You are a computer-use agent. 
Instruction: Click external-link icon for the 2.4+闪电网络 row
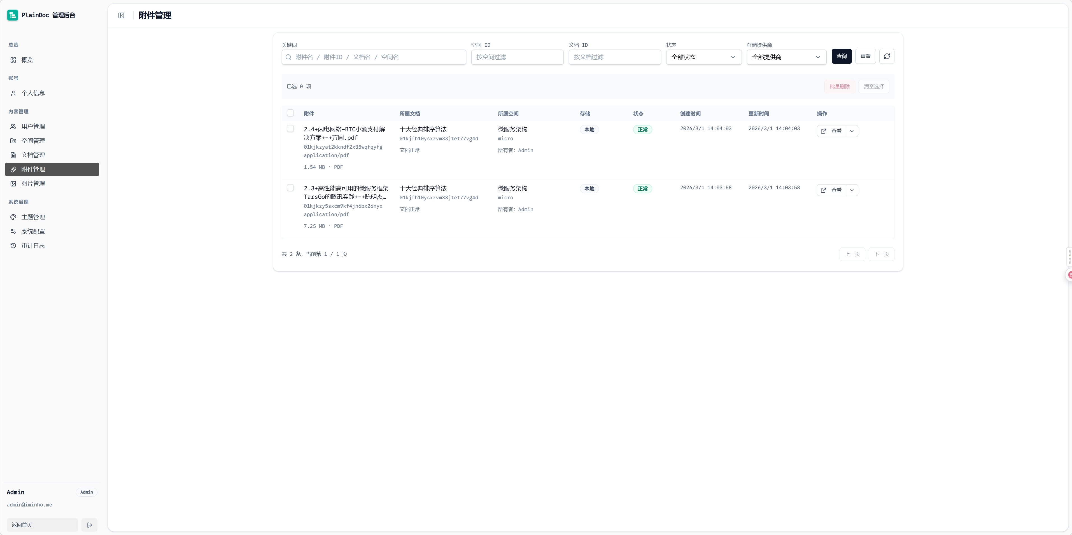(823, 131)
